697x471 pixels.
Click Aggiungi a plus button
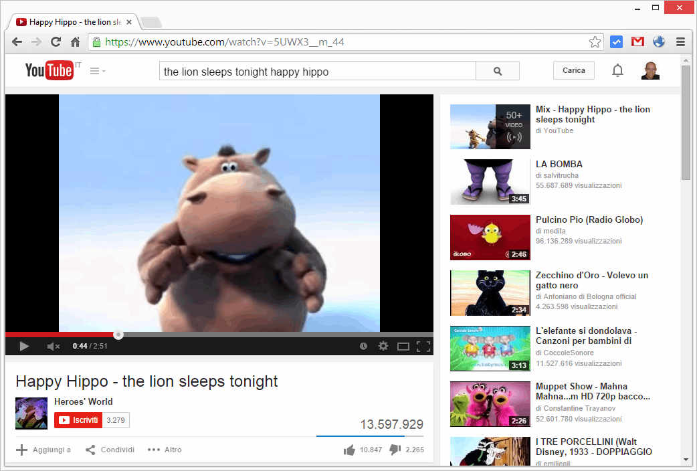(x=43, y=450)
